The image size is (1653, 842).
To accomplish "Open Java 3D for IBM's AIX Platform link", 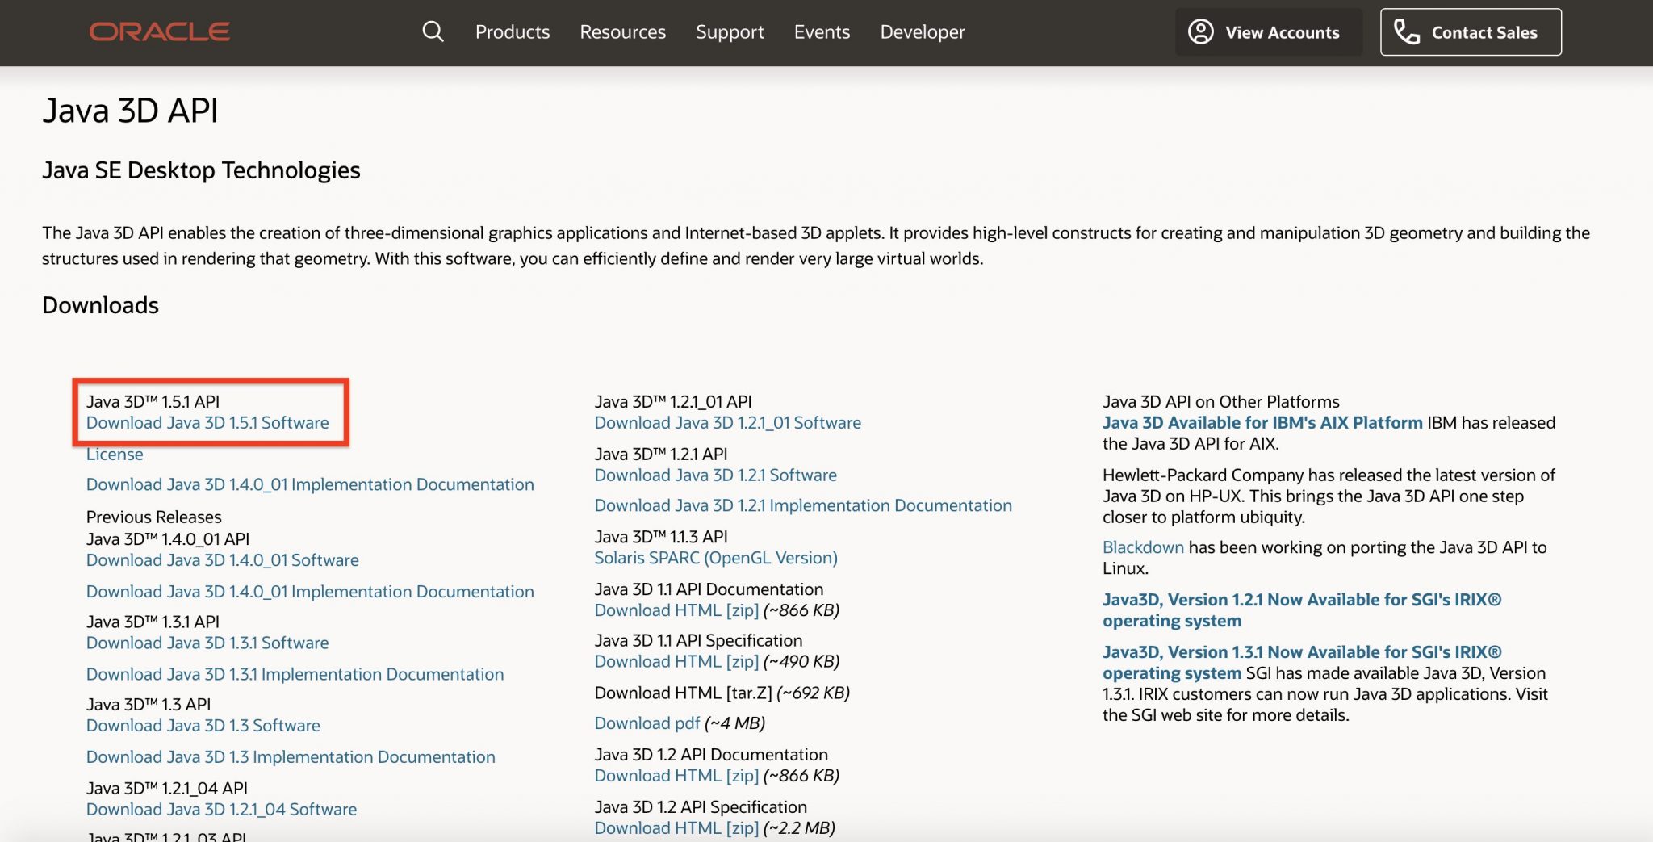I will click(1262, 423).
